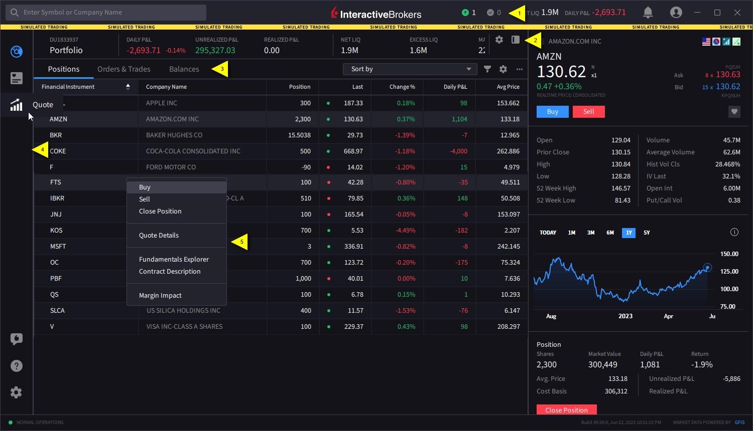
Task: Click the notifications bell icon
Action: coord(648,13)
